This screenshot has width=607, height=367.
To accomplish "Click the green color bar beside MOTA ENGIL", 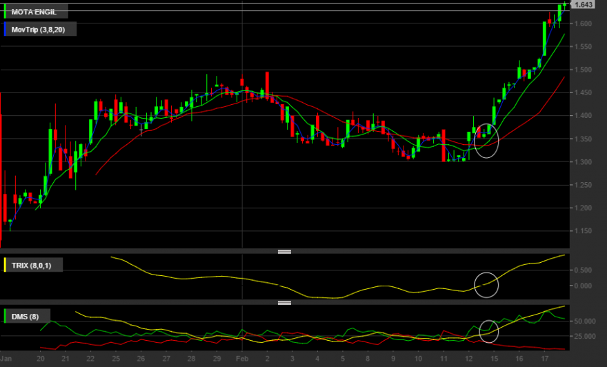I will [5, 12].
